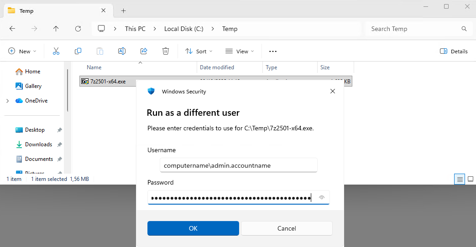Refresh the current folder view
This screenshot has height=247, width=476.
coord(78,29)
